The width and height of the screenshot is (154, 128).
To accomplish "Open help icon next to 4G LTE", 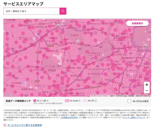I will coord(96,101).
